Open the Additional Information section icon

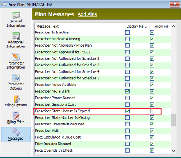16,36
